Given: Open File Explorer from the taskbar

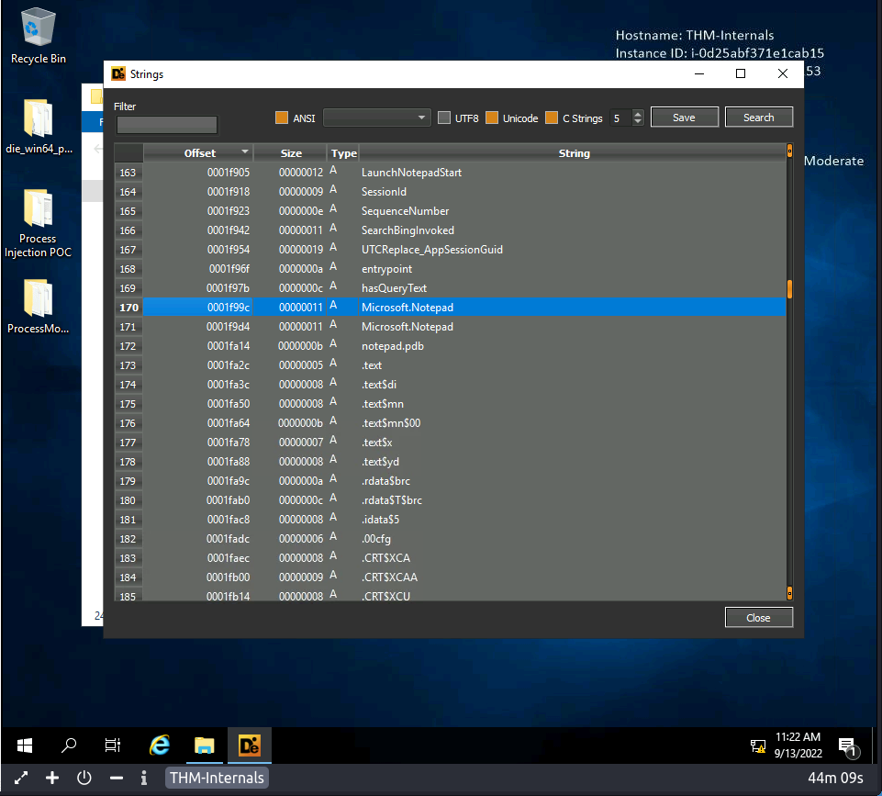Looking at the screenshot, I should (x=204, y=746).
